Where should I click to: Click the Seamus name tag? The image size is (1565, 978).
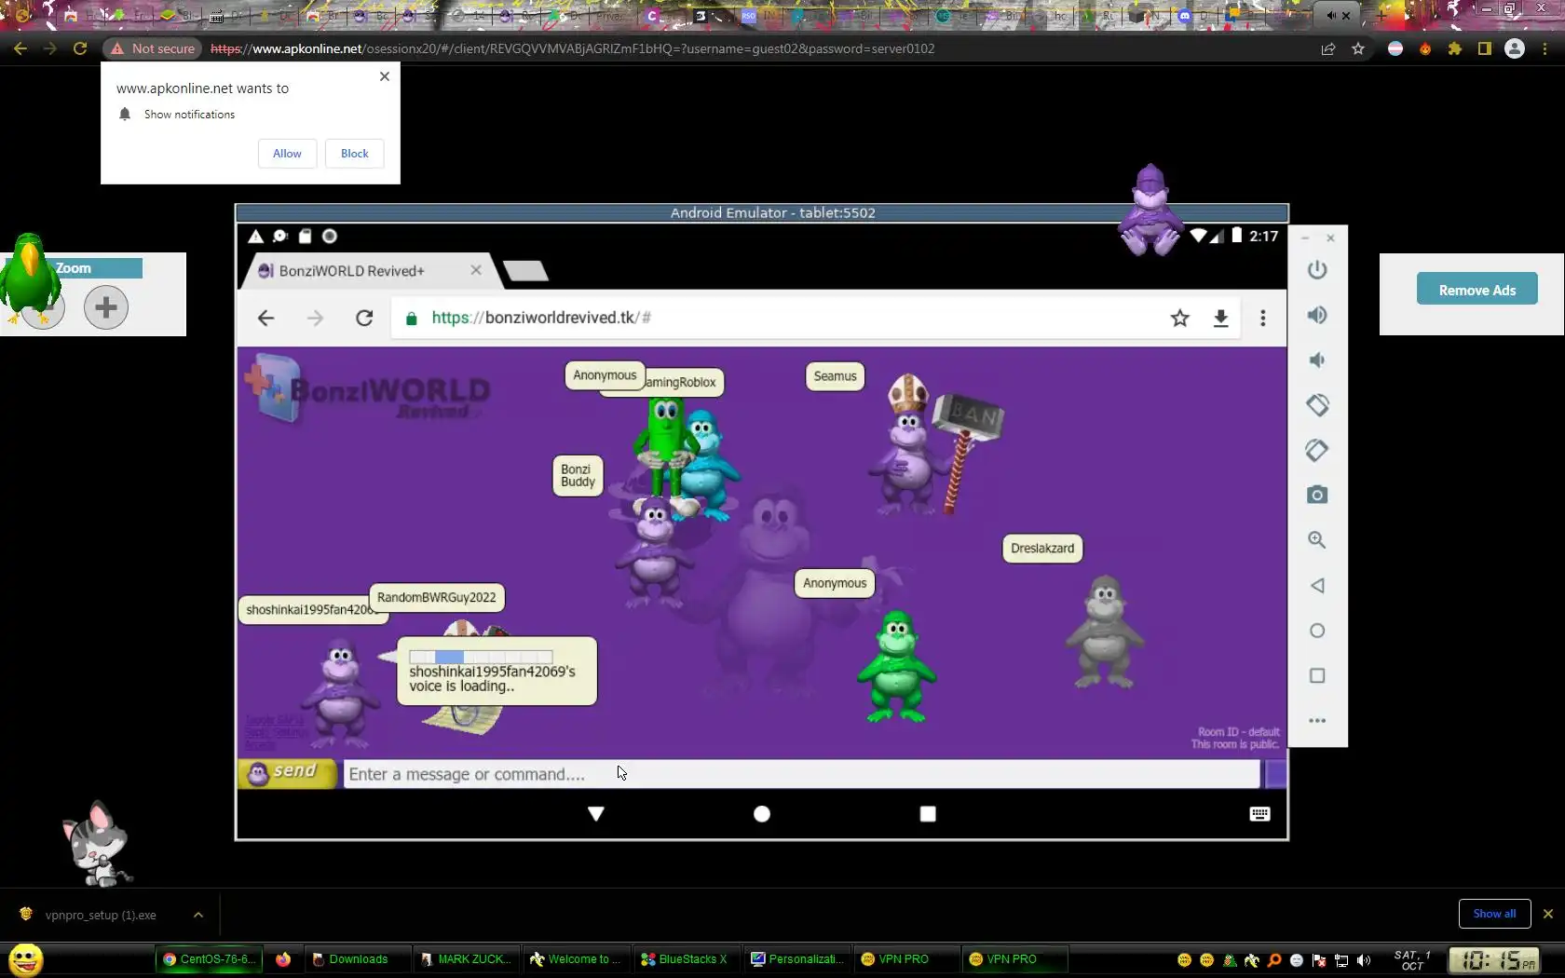835,376
